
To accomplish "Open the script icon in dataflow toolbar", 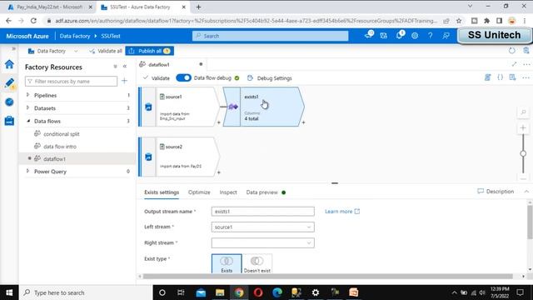I will [x=488, y=77].
